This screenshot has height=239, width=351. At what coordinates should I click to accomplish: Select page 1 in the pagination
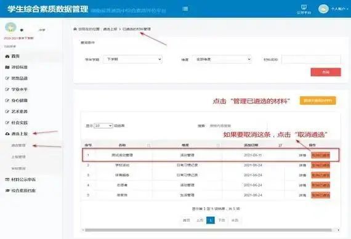[x=211, y=221]
